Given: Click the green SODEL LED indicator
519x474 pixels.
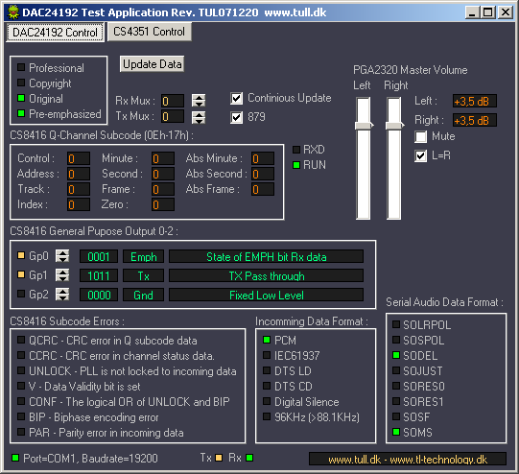Looking at the screenshot, I should pos(396,355).
